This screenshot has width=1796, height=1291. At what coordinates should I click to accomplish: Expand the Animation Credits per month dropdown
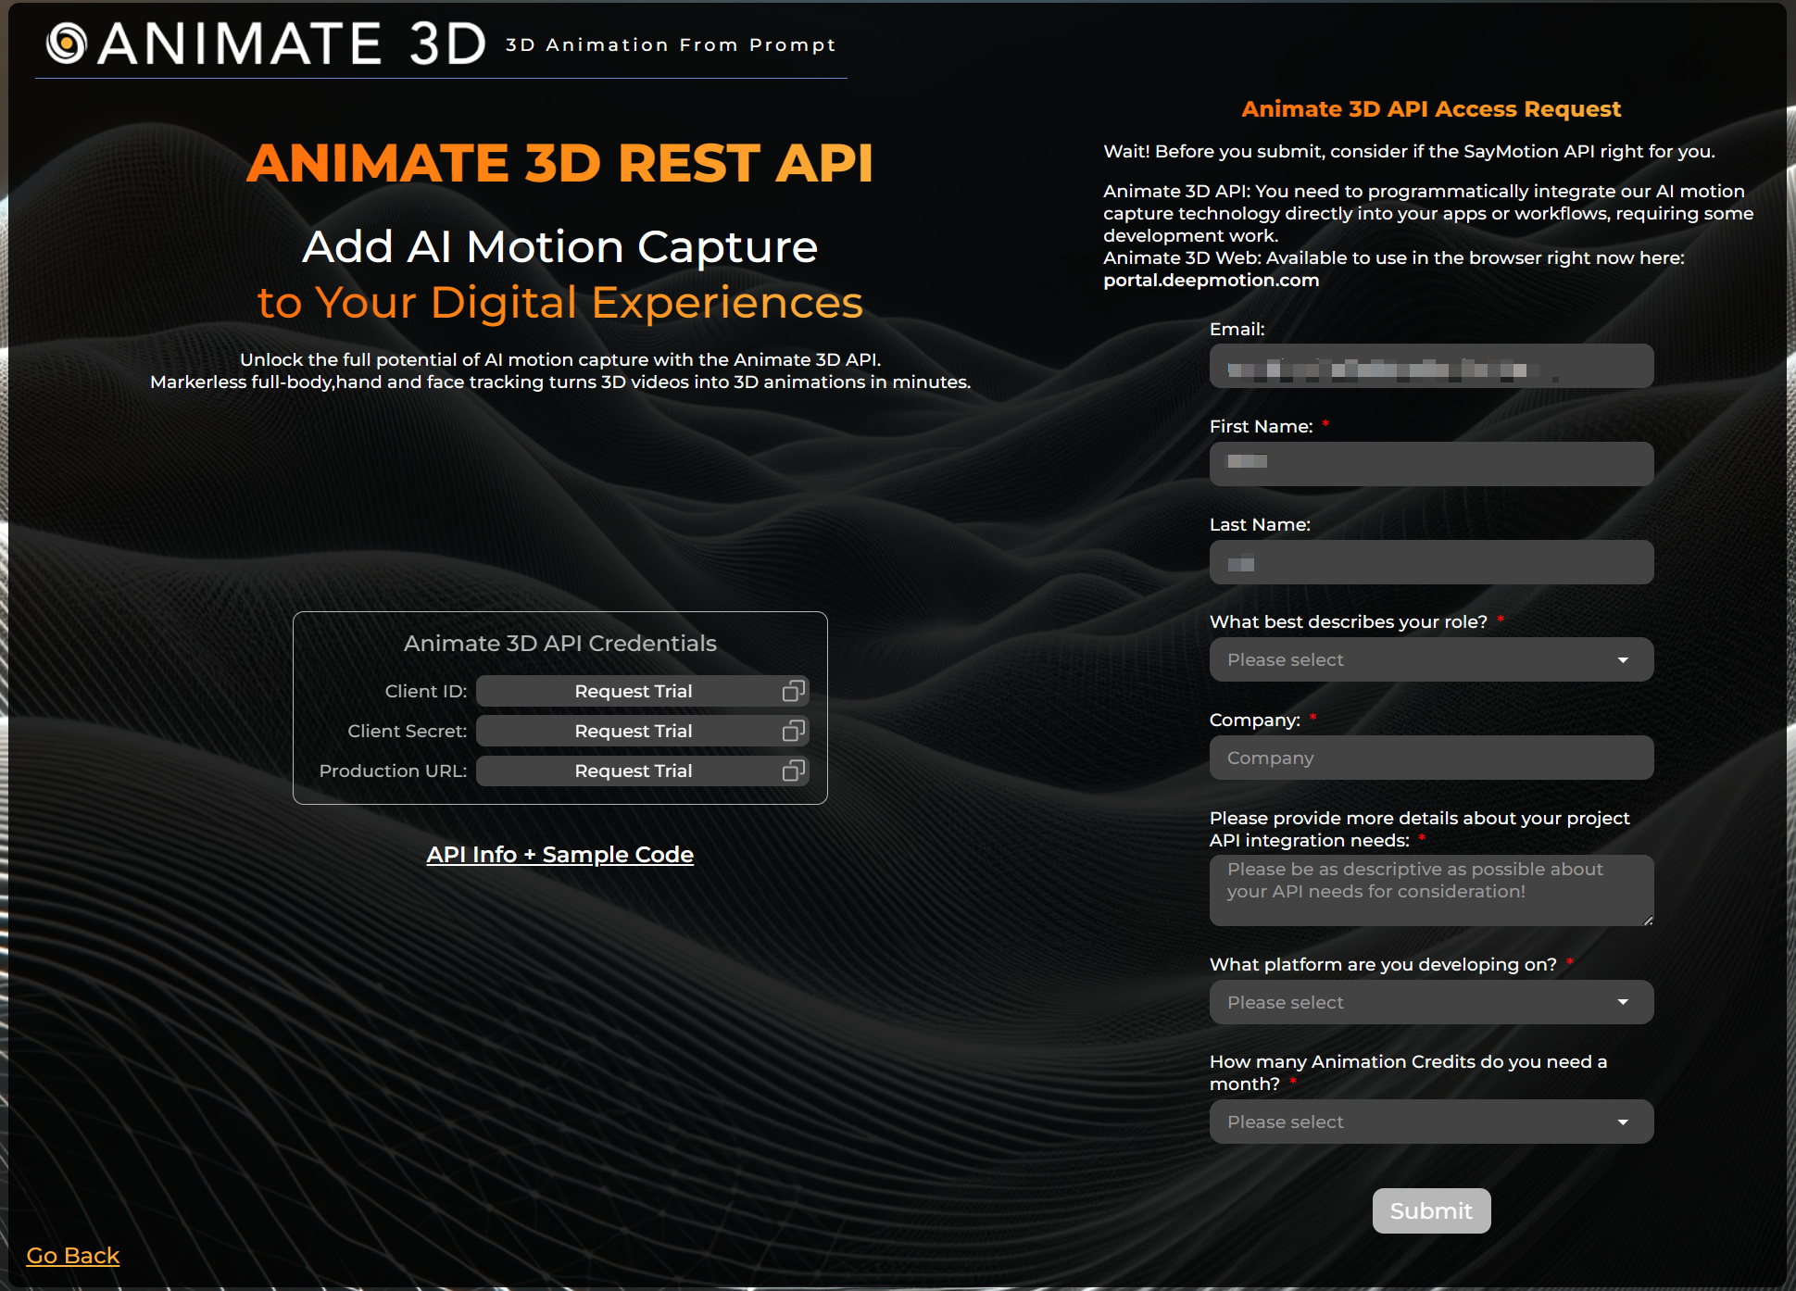coord(1622,1122)
